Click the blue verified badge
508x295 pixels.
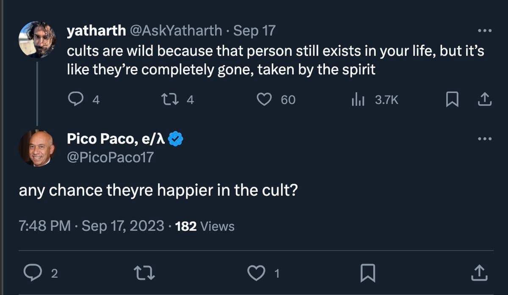[x=175, y=139]
